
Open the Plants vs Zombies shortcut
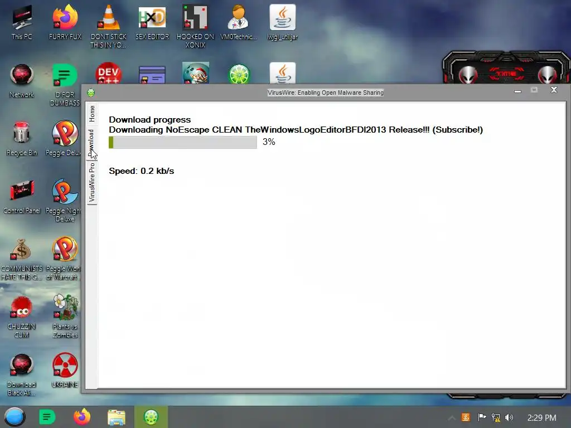coord(65,316)
